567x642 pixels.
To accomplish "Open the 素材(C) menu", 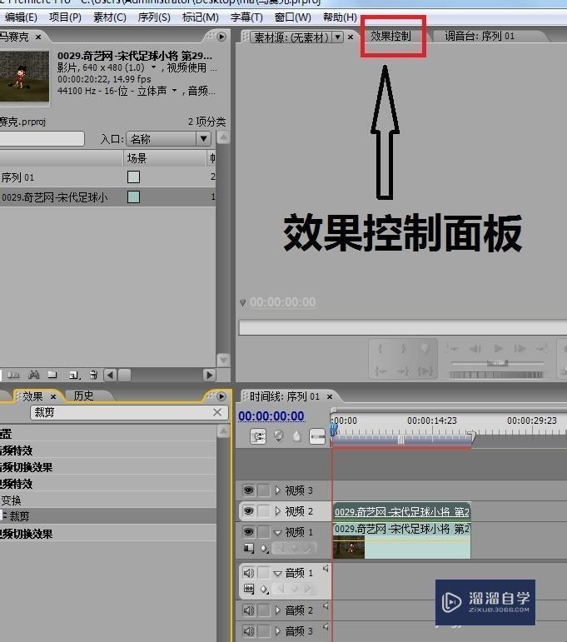I will (110, 17).
